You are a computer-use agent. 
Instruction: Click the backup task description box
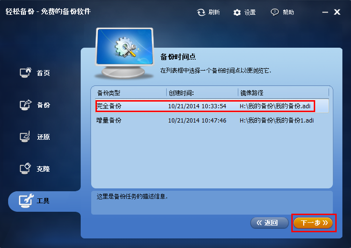(212, 203)
